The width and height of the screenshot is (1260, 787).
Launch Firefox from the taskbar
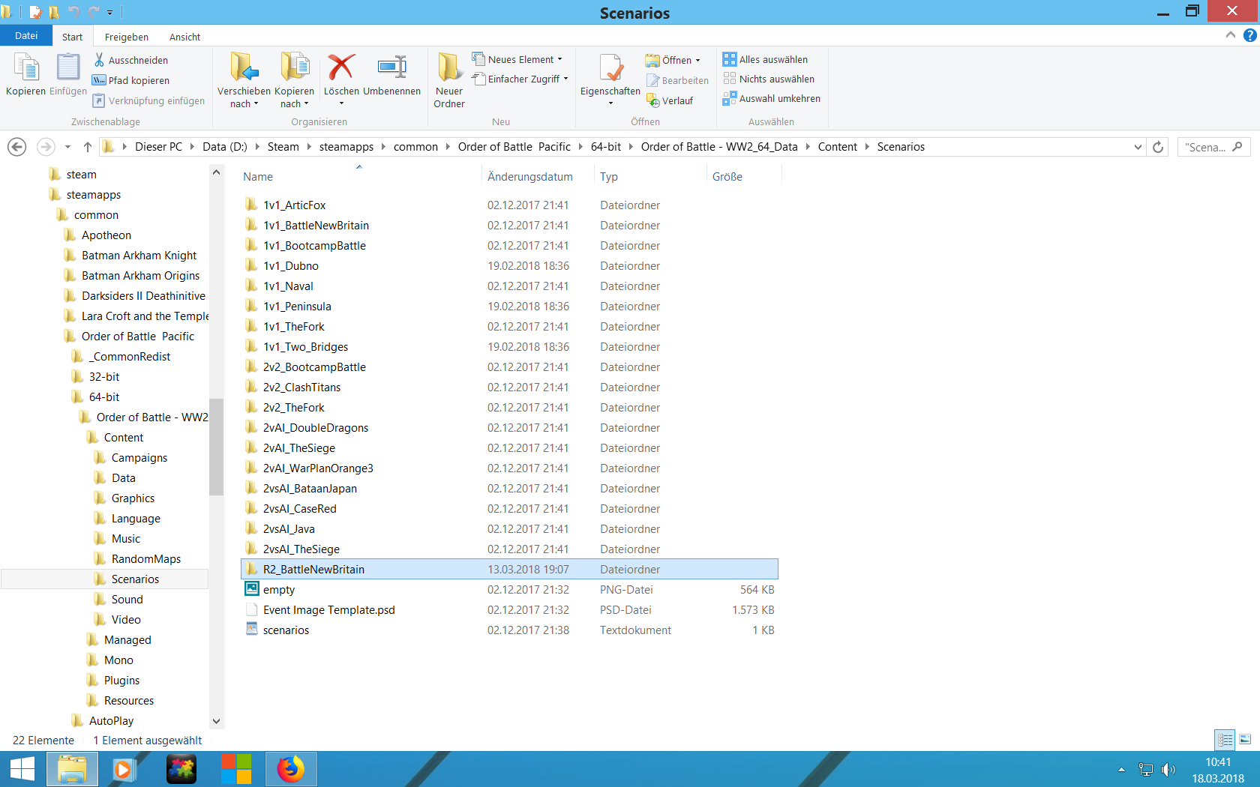(x=291, y=768)
